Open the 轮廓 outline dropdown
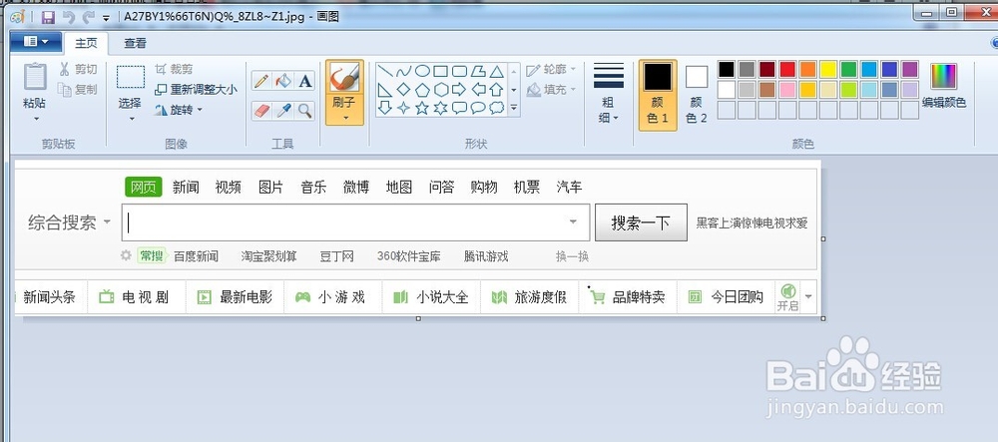The image size is (998, 442). point(551,69)
